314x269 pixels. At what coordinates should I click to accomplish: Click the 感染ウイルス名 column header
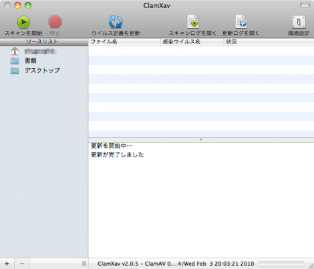coord(192,42)
